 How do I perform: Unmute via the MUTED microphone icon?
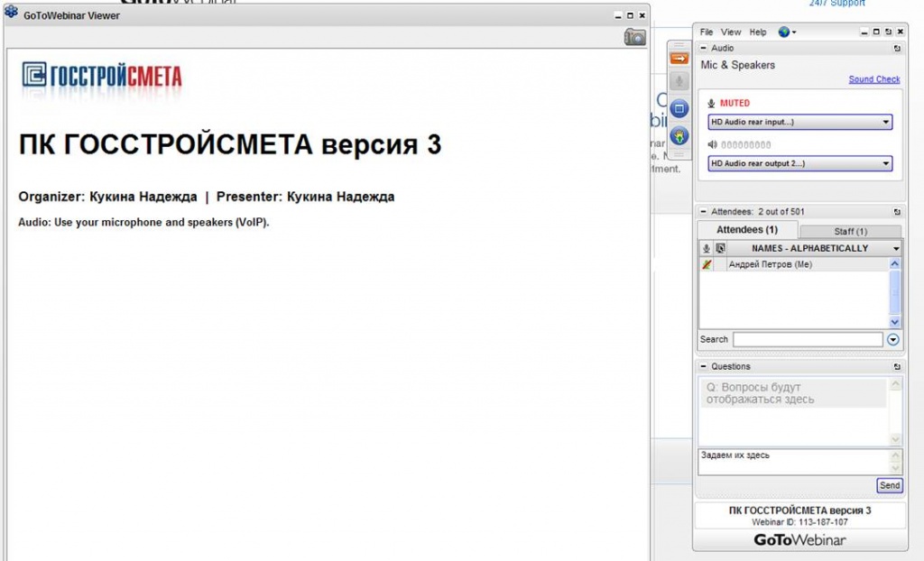[x=711, y=103]
